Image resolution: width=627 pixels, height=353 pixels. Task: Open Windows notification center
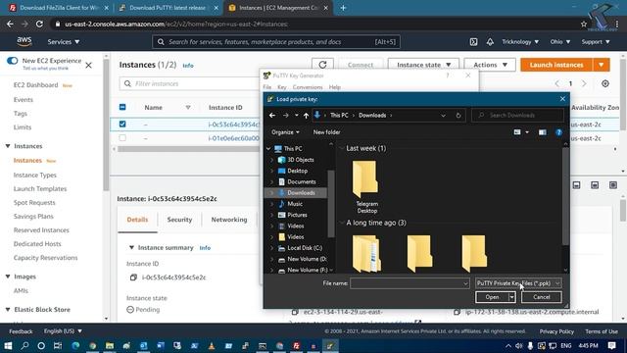pos(611,345)
